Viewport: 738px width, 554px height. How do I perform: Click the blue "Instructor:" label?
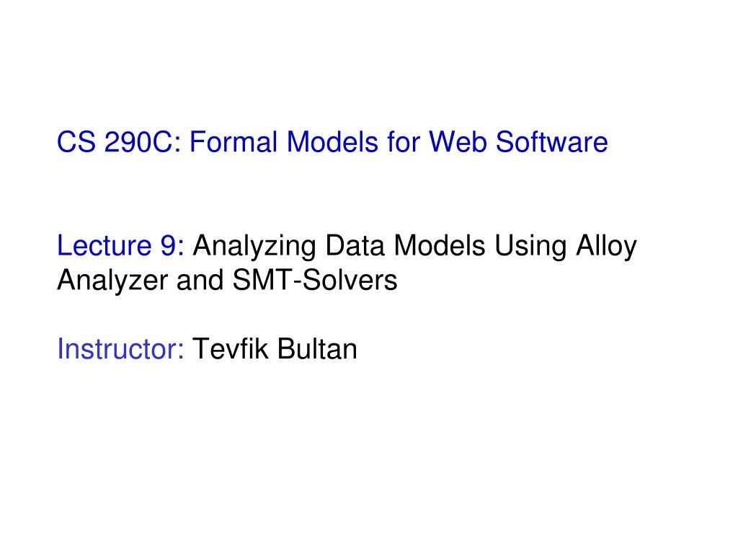coord(120,349)
